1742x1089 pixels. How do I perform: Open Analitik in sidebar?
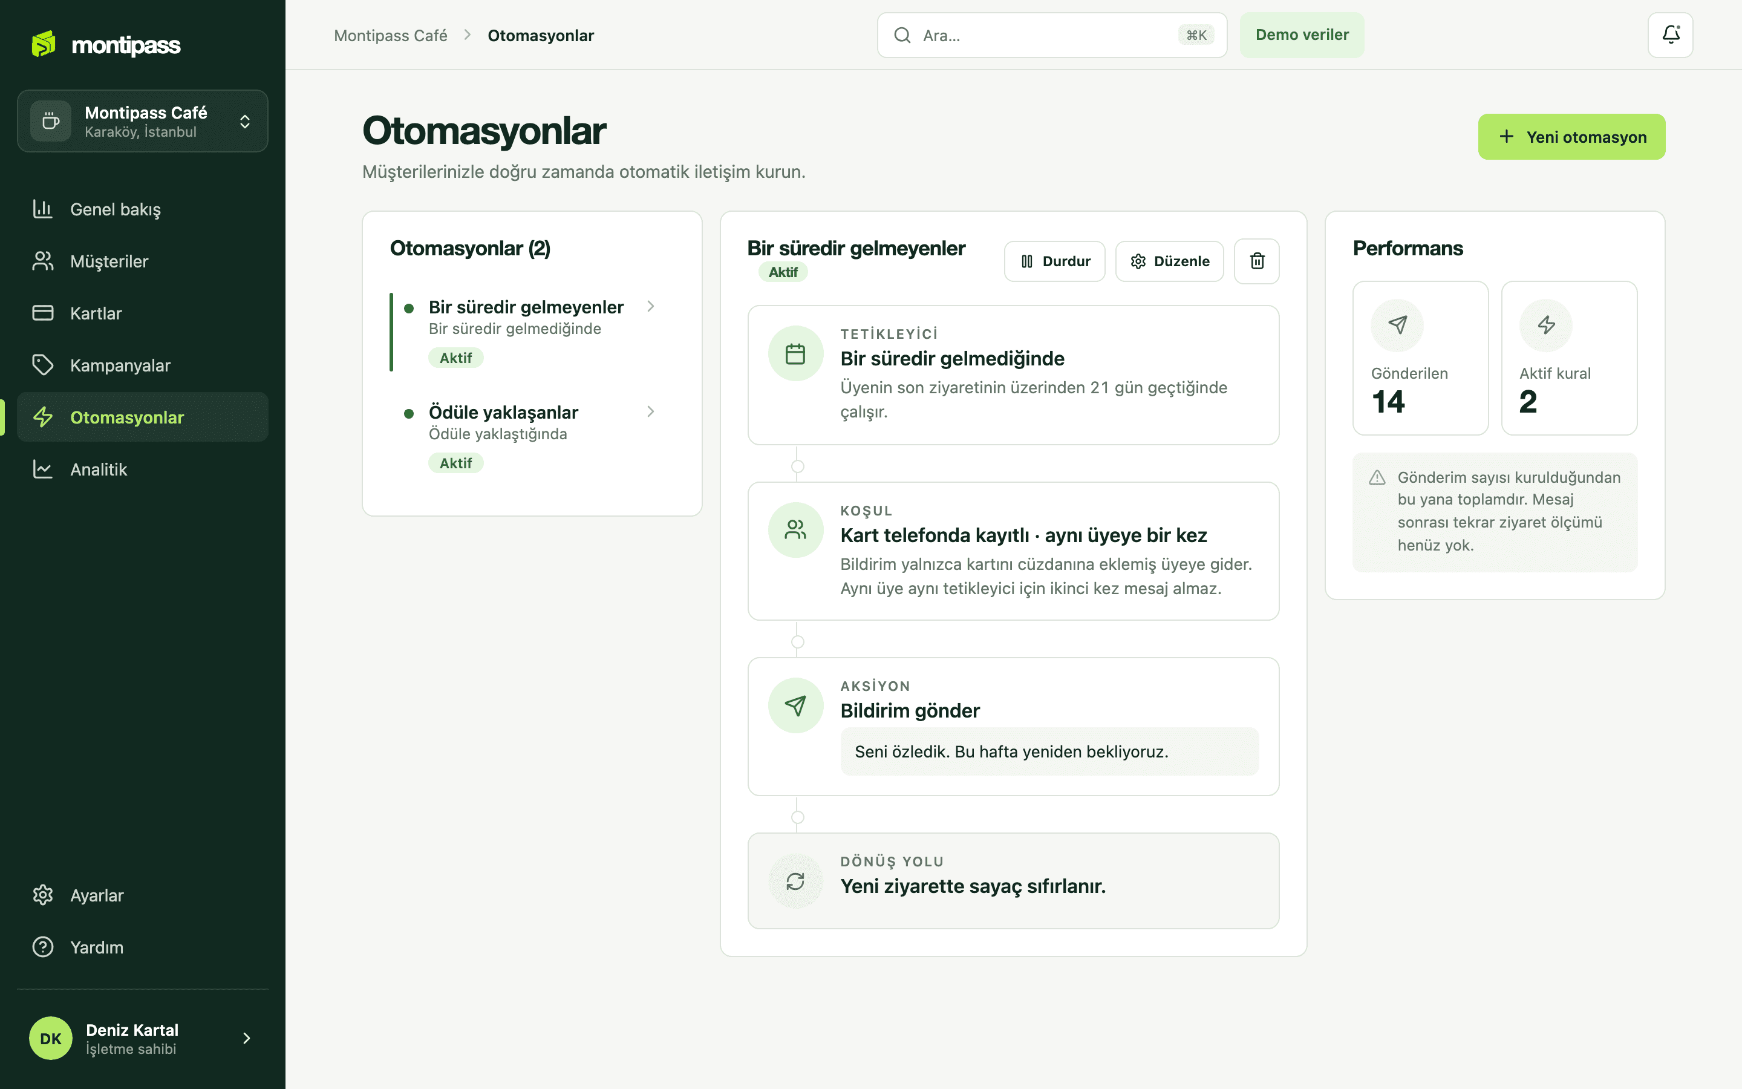point(143,469)
